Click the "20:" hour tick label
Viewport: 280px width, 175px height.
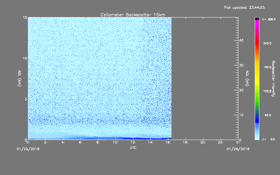pyautogui.click(x=203, y=142)
